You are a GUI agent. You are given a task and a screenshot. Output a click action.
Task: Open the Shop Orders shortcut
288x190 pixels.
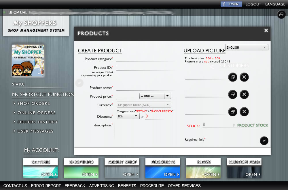34,103
